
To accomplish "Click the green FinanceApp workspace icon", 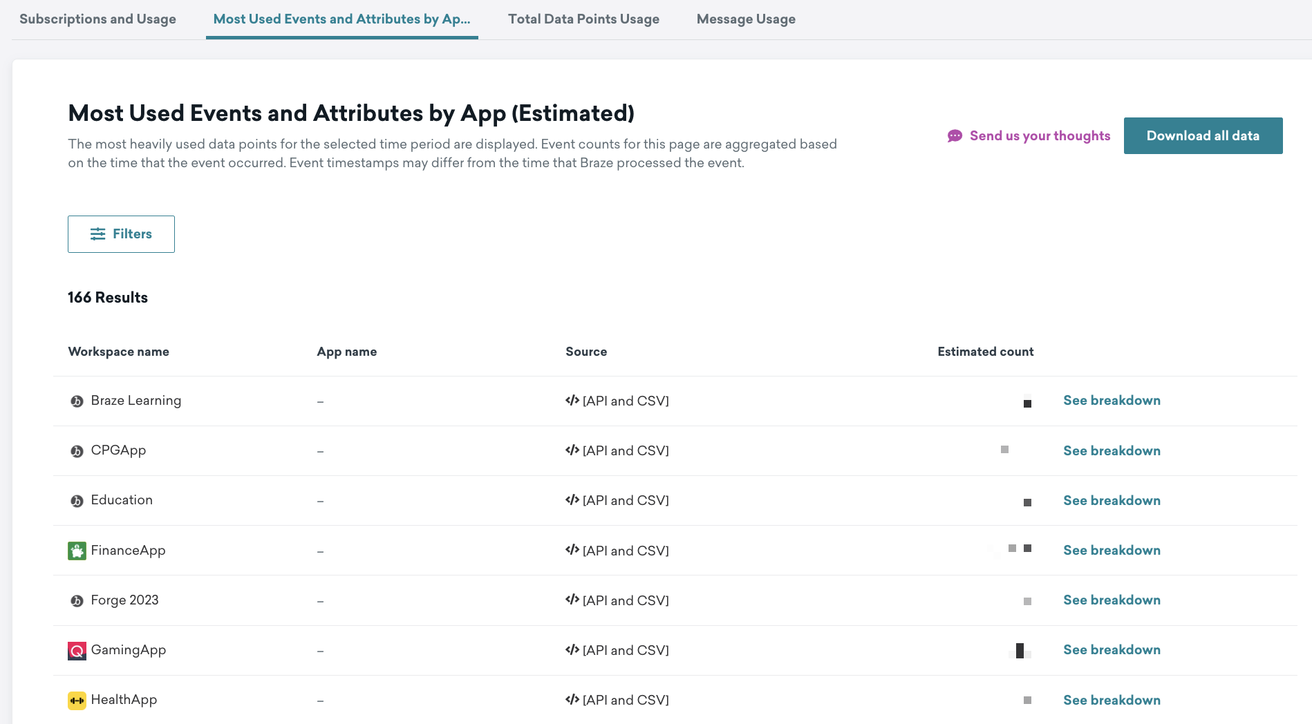I will pyautogui.click(x=77, y=551).
